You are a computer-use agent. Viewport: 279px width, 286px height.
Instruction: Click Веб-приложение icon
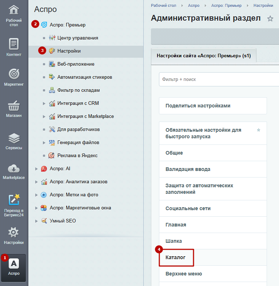click(x=52, y=64)
